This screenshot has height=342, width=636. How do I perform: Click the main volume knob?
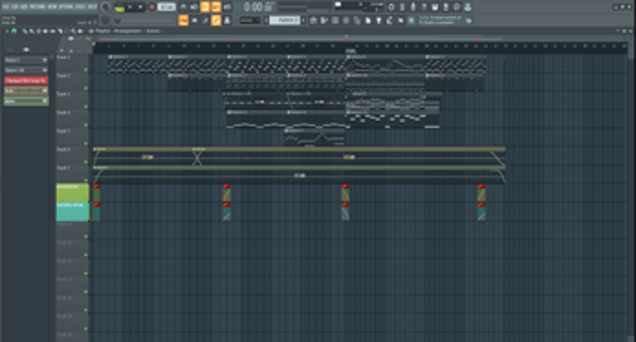point(105,7)
